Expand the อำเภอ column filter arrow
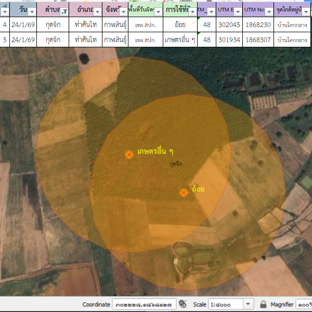This screenshot has height=312, width=312. pyautogui.click(x=96, y=11)
